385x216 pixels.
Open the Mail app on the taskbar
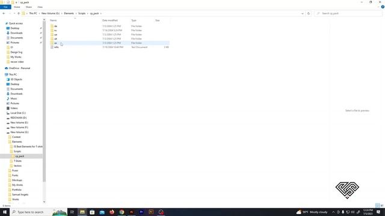click(102, 212)
